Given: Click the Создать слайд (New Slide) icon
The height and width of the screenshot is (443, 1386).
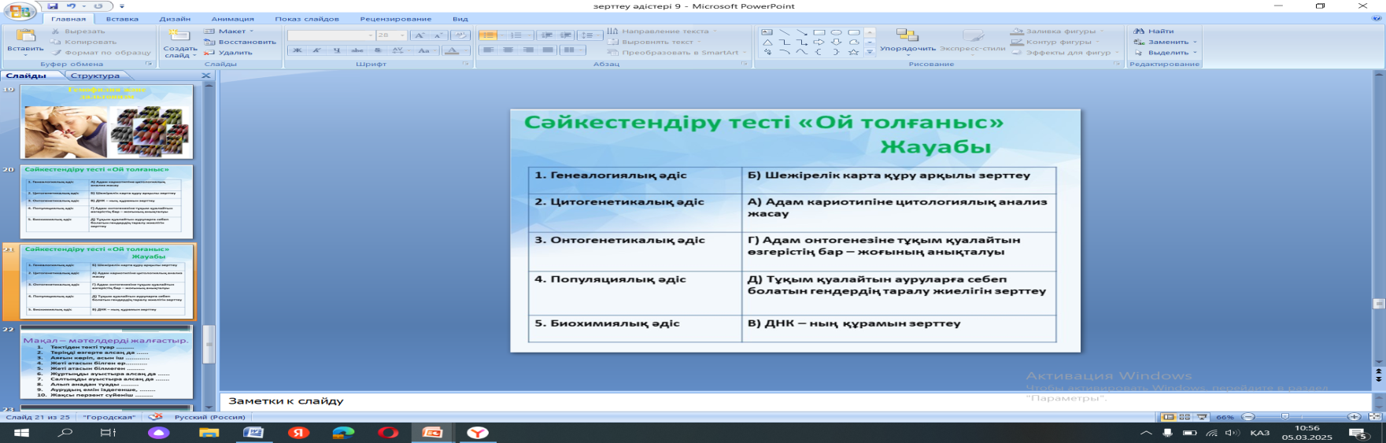Looking at the screenshot, I should coord(180,36).
